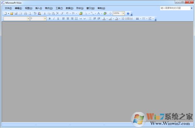Open the Shapes window icon

click(81, 13)
